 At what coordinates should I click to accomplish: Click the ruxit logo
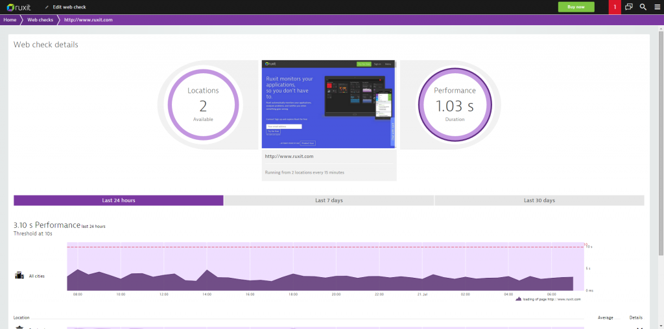coord(19,7)
